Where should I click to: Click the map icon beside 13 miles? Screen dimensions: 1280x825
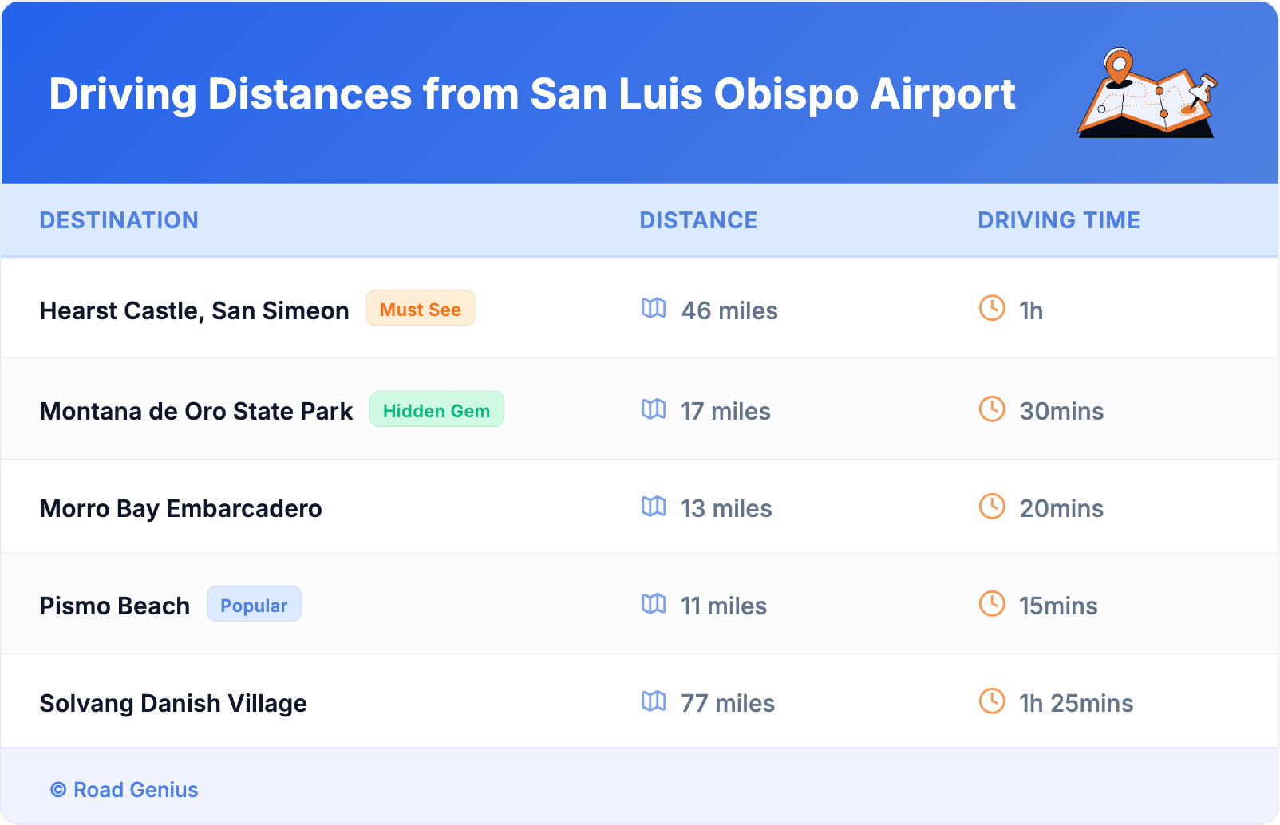click(654, 507)
